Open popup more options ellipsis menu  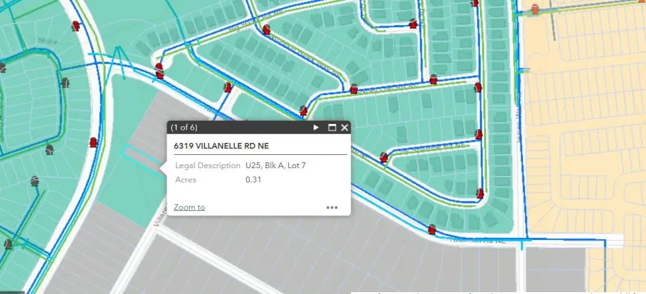point(332,208)
